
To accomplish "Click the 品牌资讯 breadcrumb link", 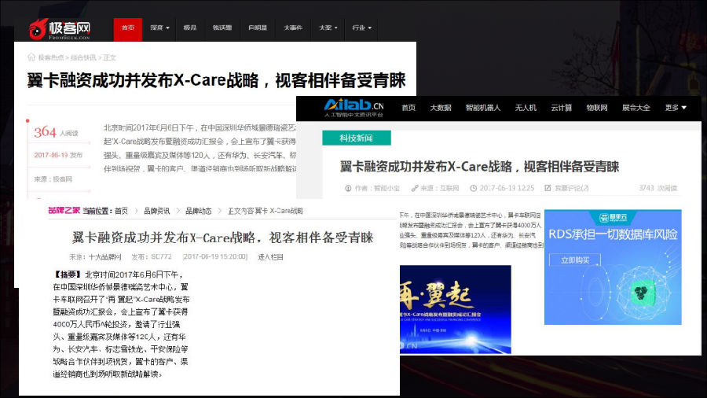I will 156,211.
